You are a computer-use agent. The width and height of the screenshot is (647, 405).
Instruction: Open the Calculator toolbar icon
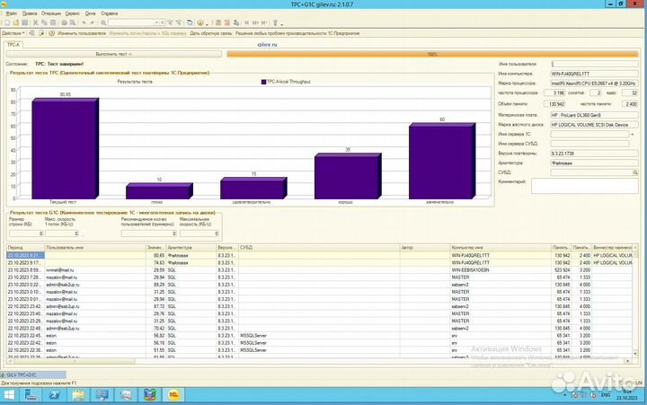tap(218, 22)
